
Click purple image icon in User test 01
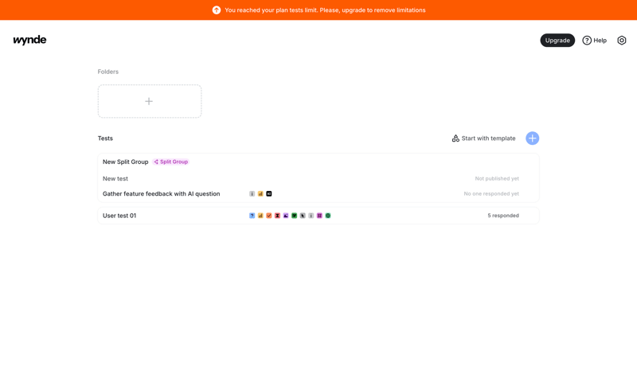pyautogui.click(x=286, y=216)
